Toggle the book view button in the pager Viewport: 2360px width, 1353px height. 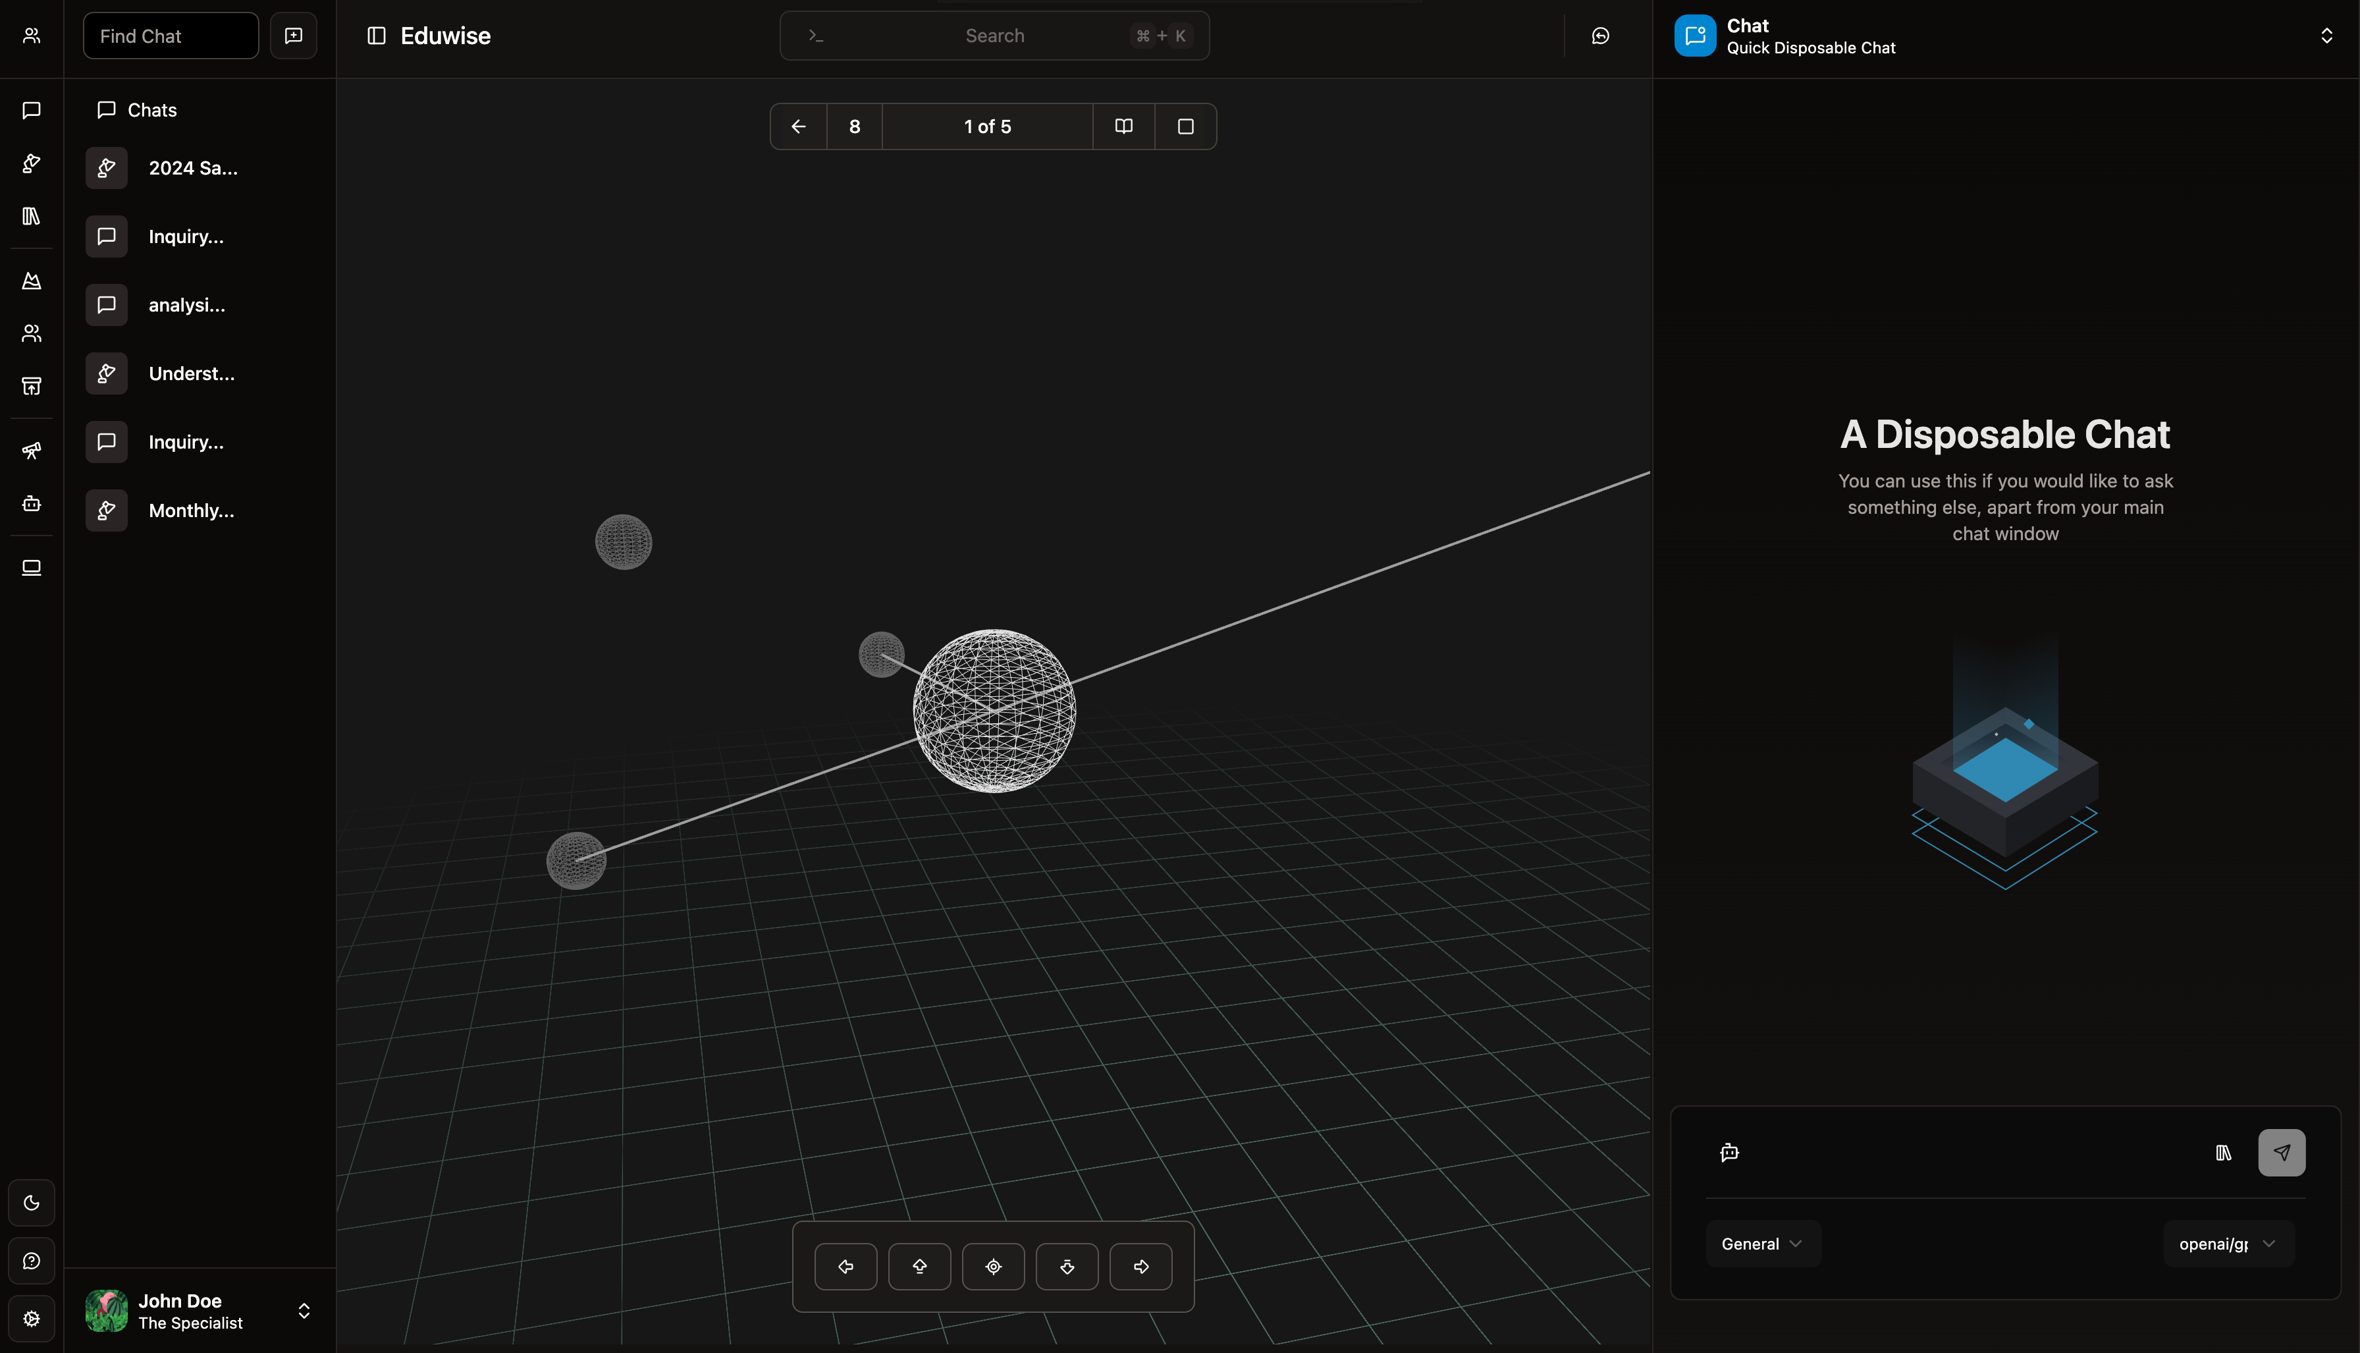(1124, 126)
